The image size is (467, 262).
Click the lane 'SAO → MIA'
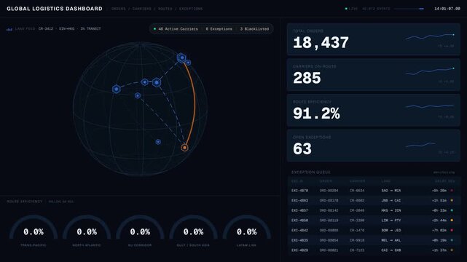coord(391,191)
